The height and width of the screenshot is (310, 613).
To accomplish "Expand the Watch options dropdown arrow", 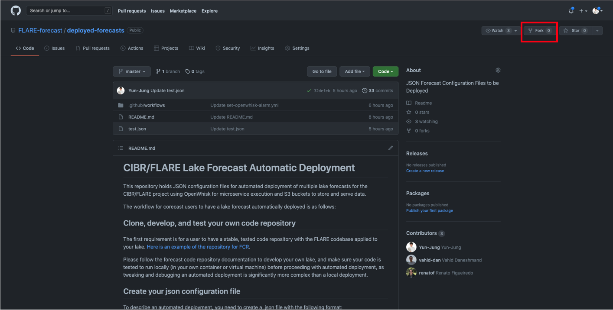I will (x=516, y=31).
